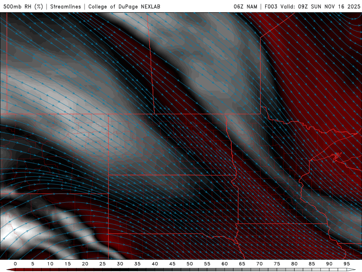Click the colorbar tick label "75"

point(277,264)
